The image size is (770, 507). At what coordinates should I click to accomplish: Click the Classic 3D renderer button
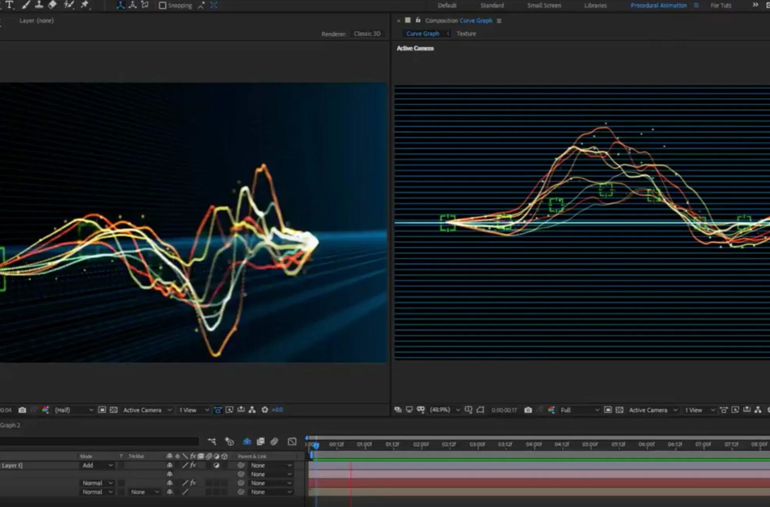367,34
